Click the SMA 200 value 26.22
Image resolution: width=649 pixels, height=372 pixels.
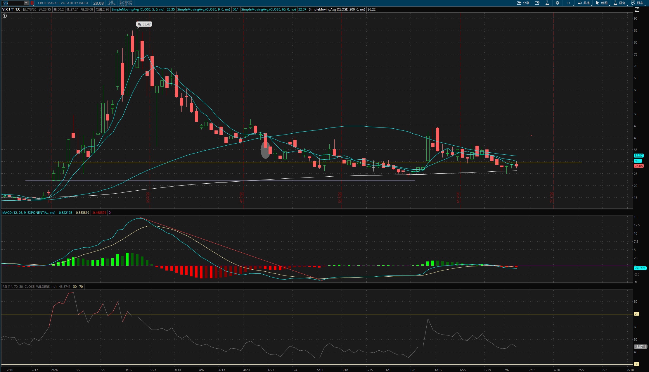coord(371,9)
